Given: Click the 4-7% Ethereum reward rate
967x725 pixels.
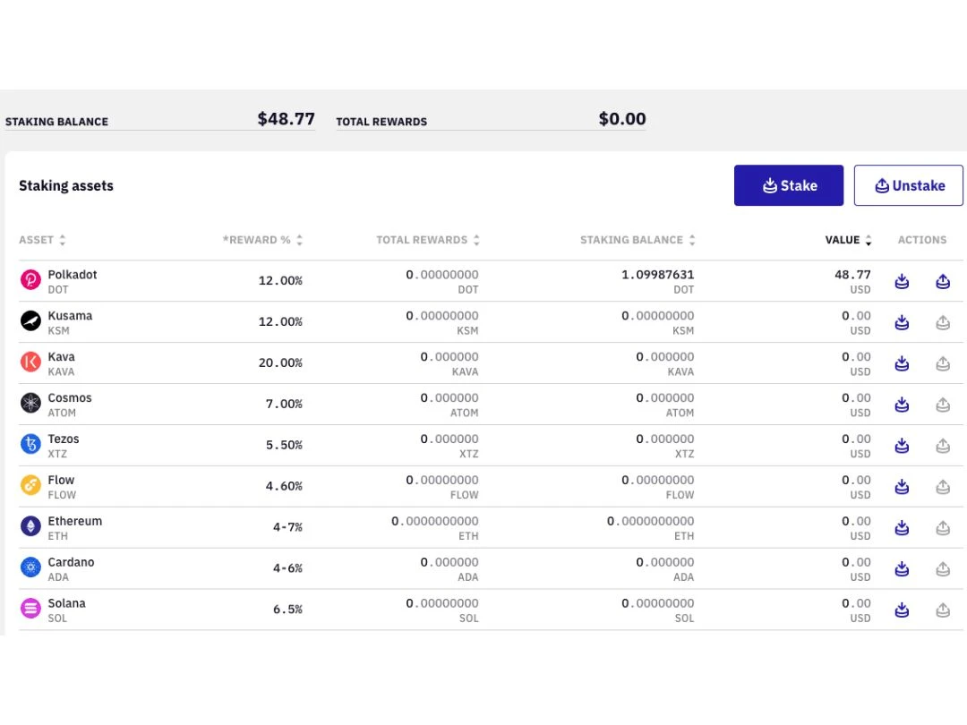Looking at the screenshot, I should point(288,527).
